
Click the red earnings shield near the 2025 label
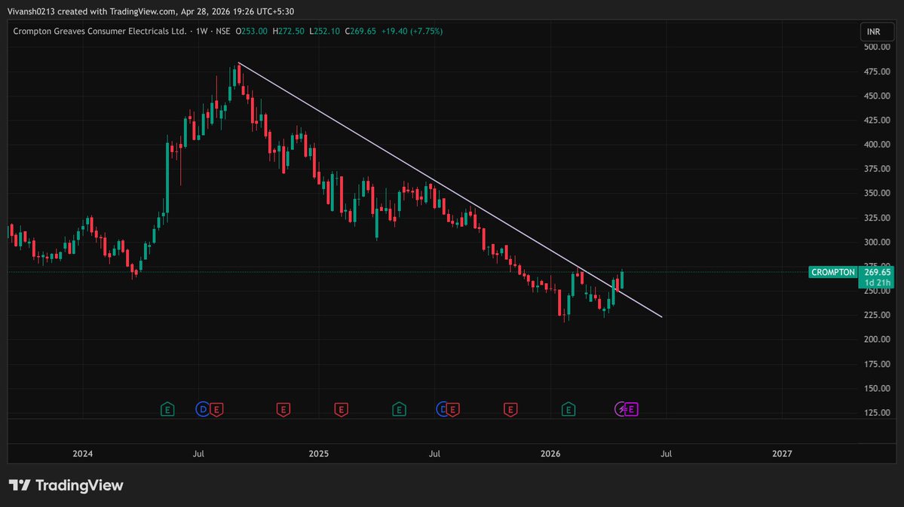tap(342, 409)
